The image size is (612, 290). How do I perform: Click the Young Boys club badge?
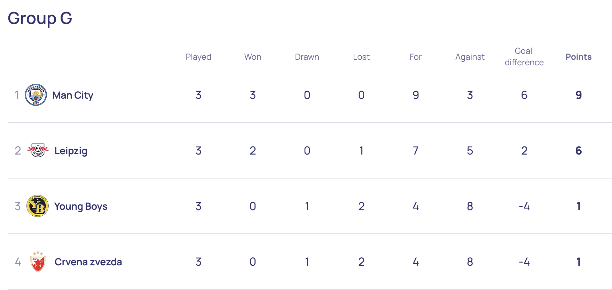[38, 206]
